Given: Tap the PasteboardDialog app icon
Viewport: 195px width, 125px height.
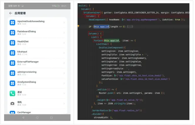Looking at the screenshot, I should [12, 33].
